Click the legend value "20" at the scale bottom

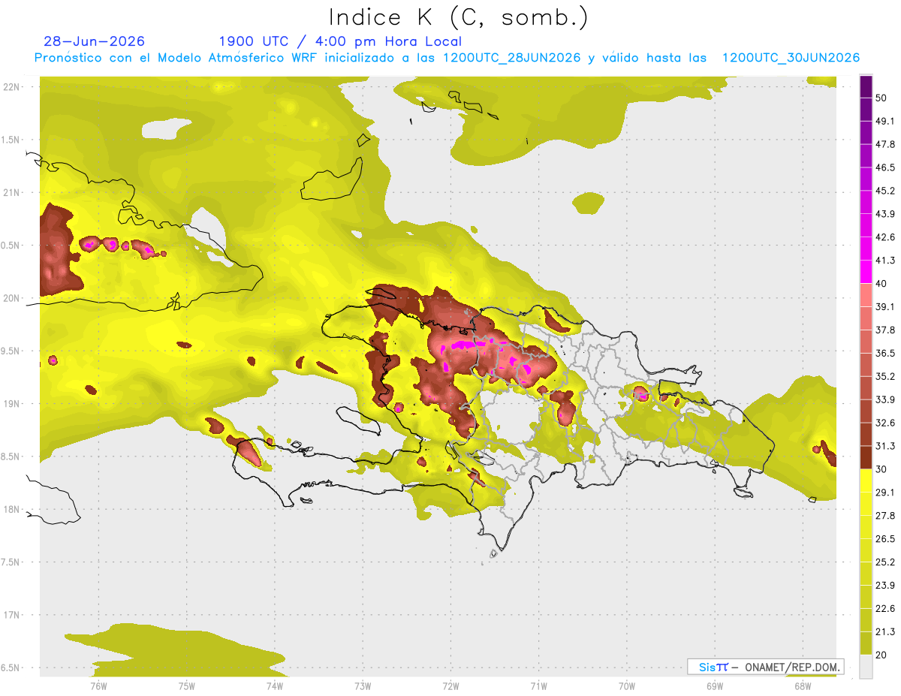point(882,655)
